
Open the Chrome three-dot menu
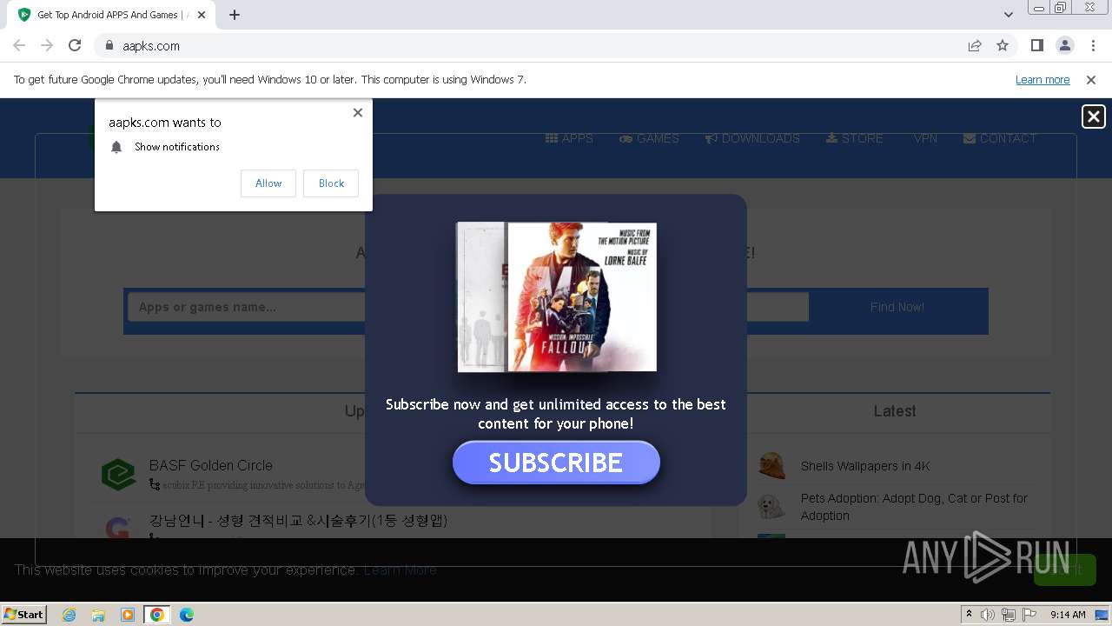(x=1092, y=45)
